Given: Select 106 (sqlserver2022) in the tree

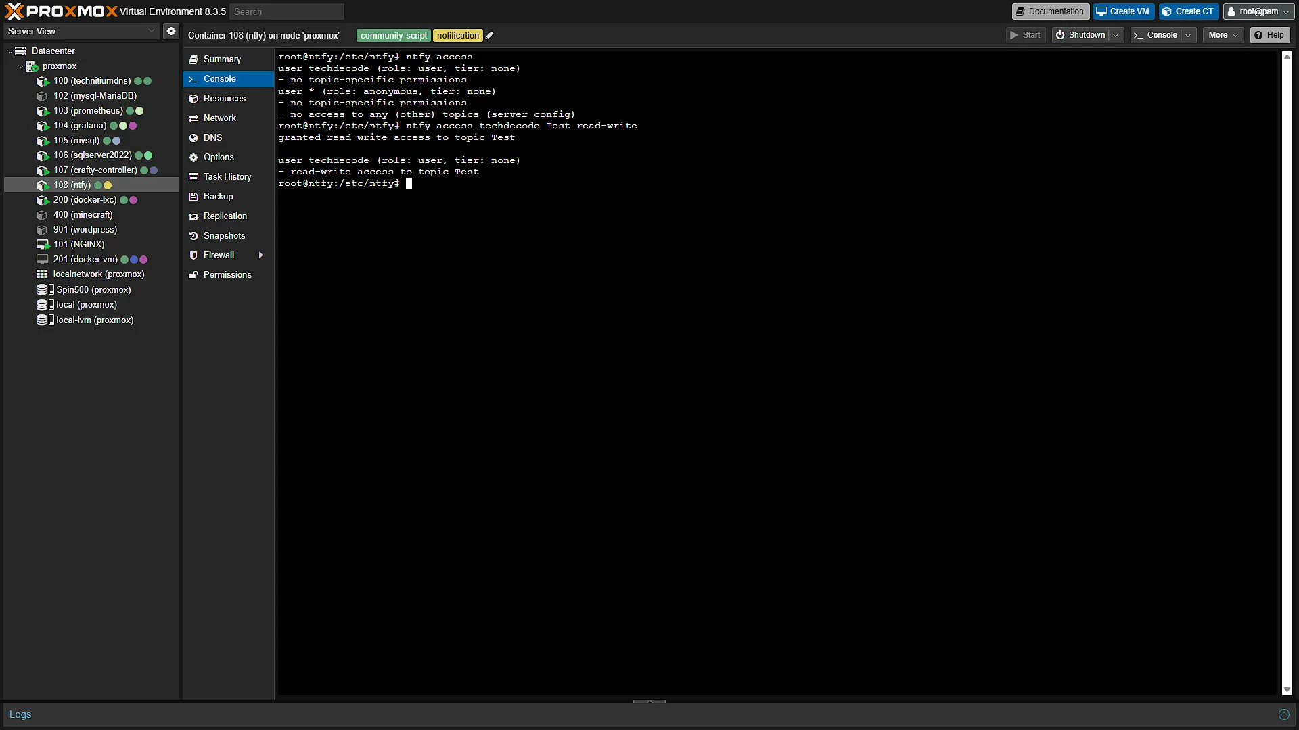Looking at the screenshot, I should tap(91, 155).
